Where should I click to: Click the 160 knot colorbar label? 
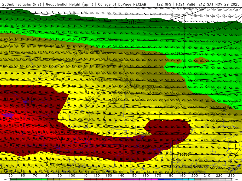146,176
